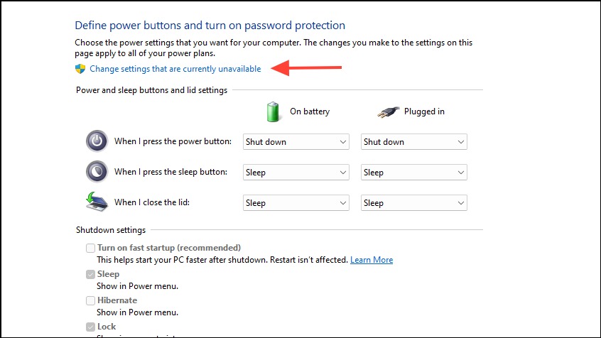Check the Hibernate checkbox
This screenshot has height=338, width=601.
[x=90, y=300]
